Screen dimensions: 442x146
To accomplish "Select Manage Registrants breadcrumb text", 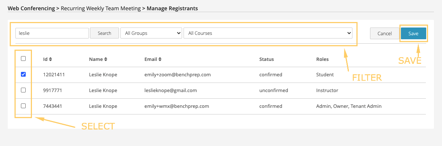I will pos(172,8).
